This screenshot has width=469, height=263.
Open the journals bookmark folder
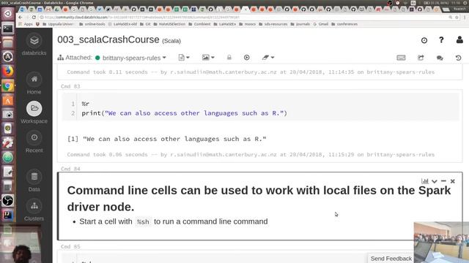pyautogui.click(x=300, y=24)
